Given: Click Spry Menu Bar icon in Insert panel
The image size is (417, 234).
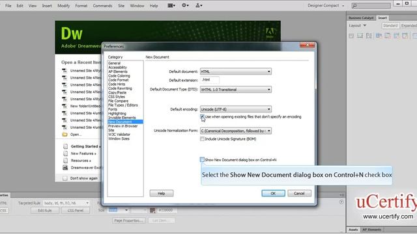Looking at the screenshot, I should click(x=379, y=36).
